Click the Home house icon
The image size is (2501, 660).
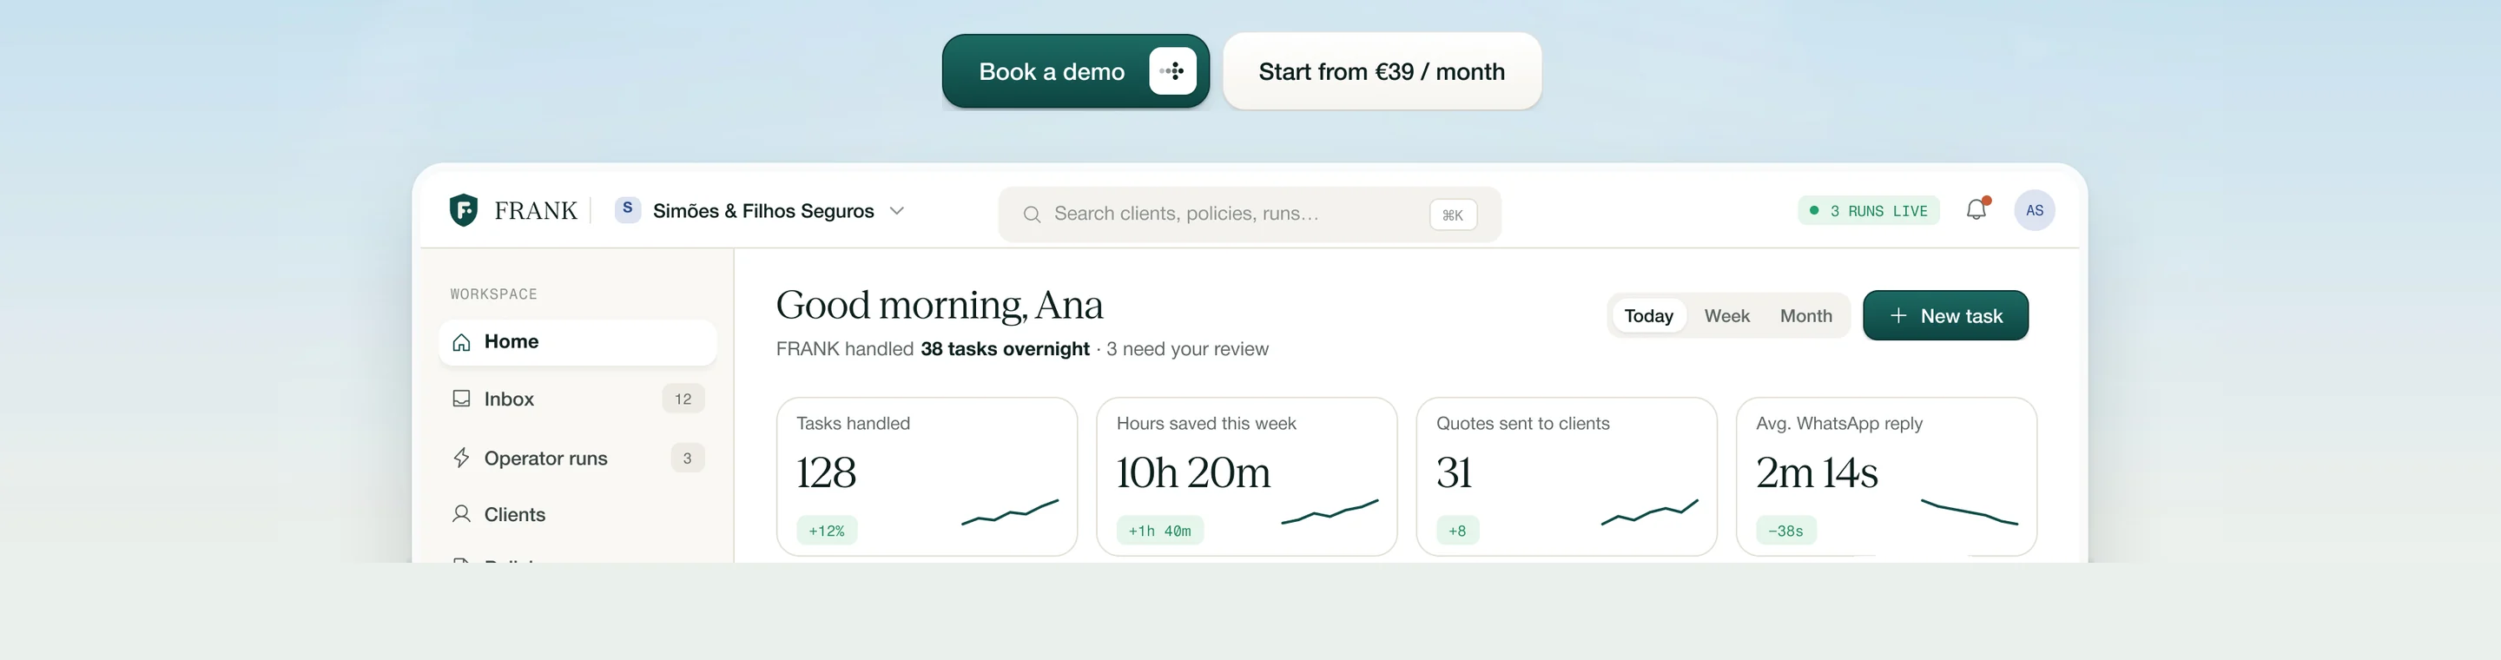462,343
